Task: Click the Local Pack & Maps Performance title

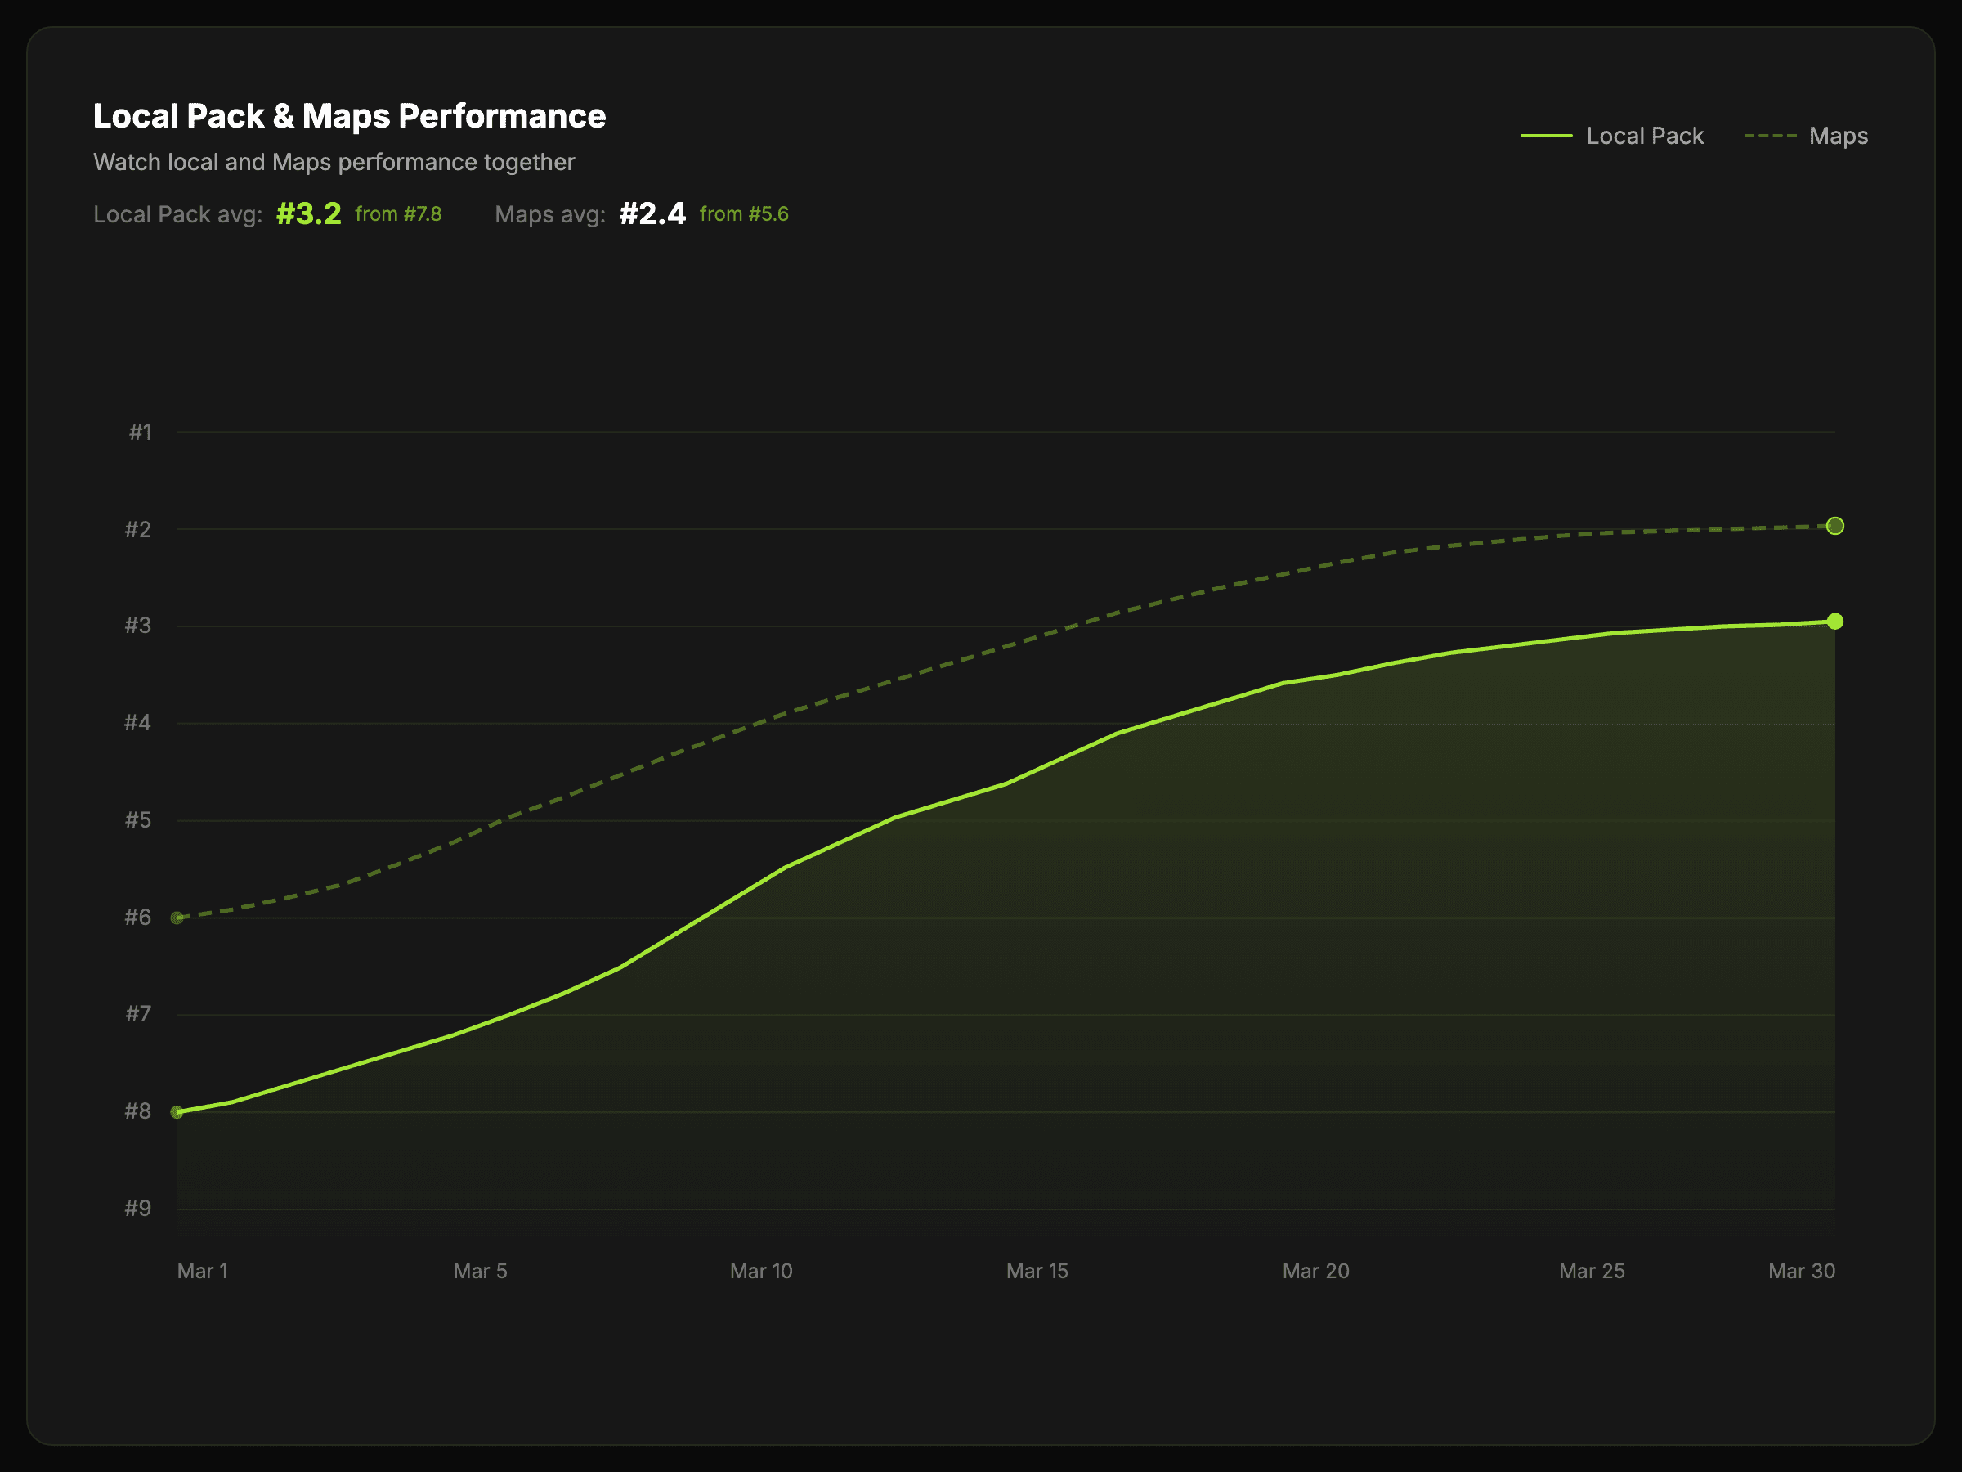Action: [x=349, y=116]
